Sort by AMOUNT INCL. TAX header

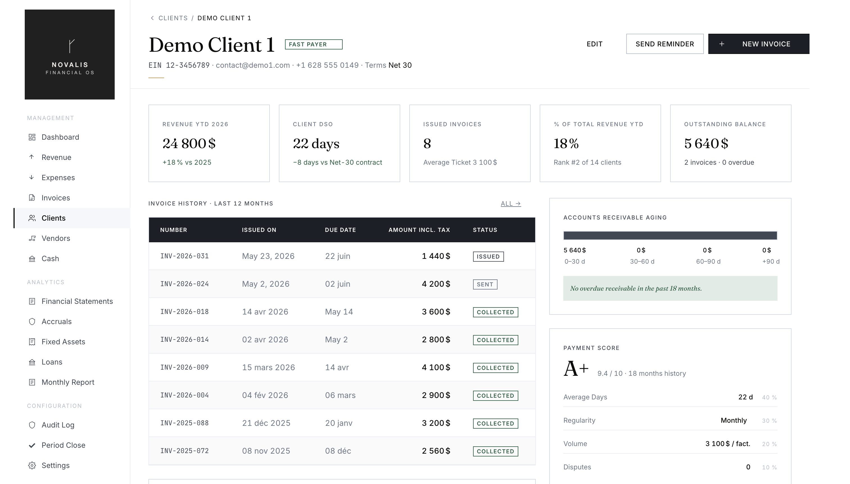(419, 230)
